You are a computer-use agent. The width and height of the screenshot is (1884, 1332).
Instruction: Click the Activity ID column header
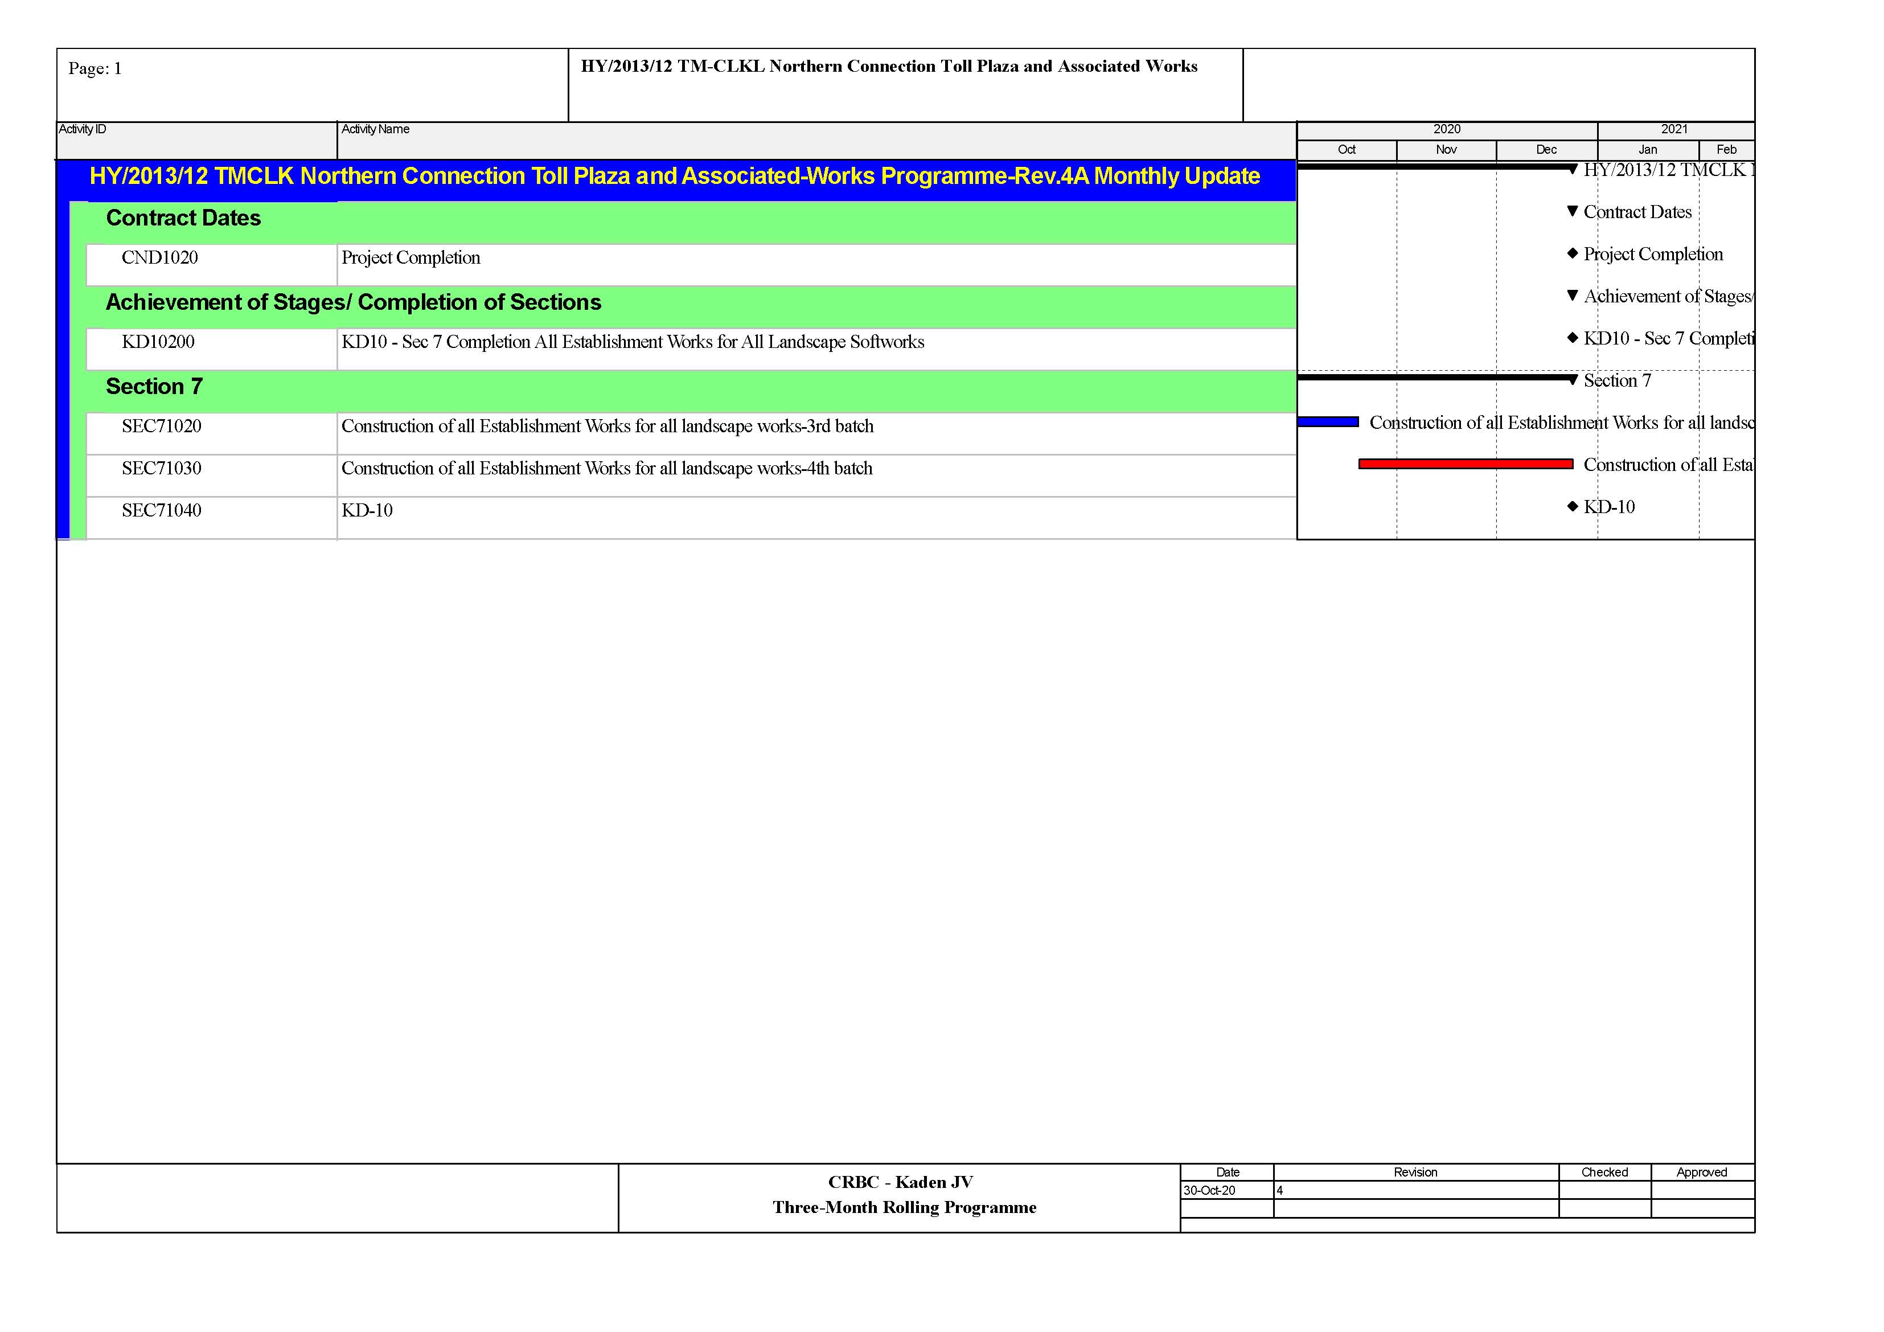pos(197,140)
